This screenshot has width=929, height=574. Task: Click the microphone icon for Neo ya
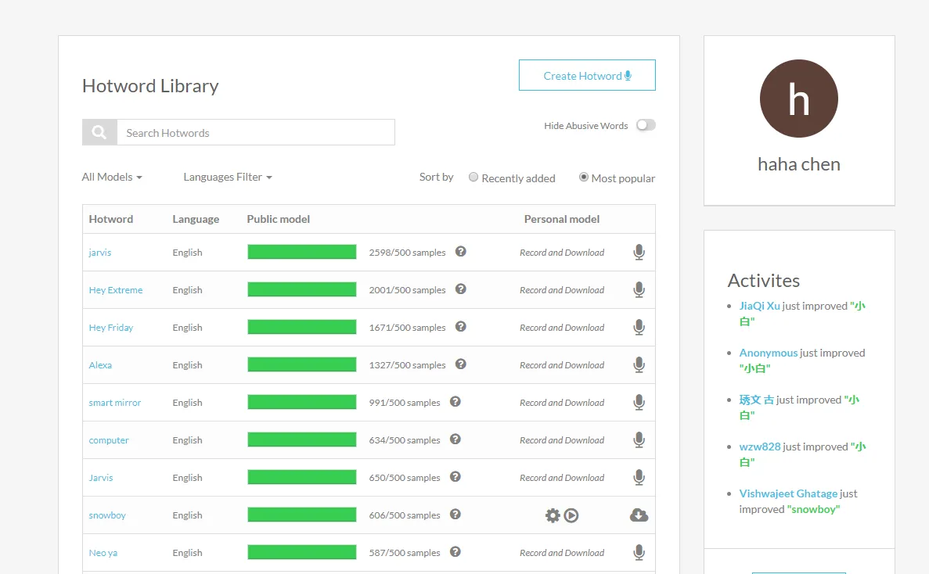[639, 553]
